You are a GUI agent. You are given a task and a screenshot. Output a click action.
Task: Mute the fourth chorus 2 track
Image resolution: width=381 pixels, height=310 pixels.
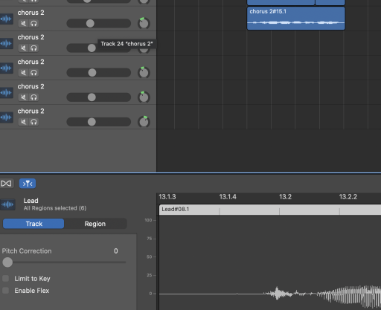coord(23,97)
